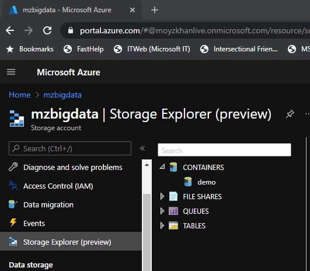Open the Azure portal hamburger menu

pos(11,72)
